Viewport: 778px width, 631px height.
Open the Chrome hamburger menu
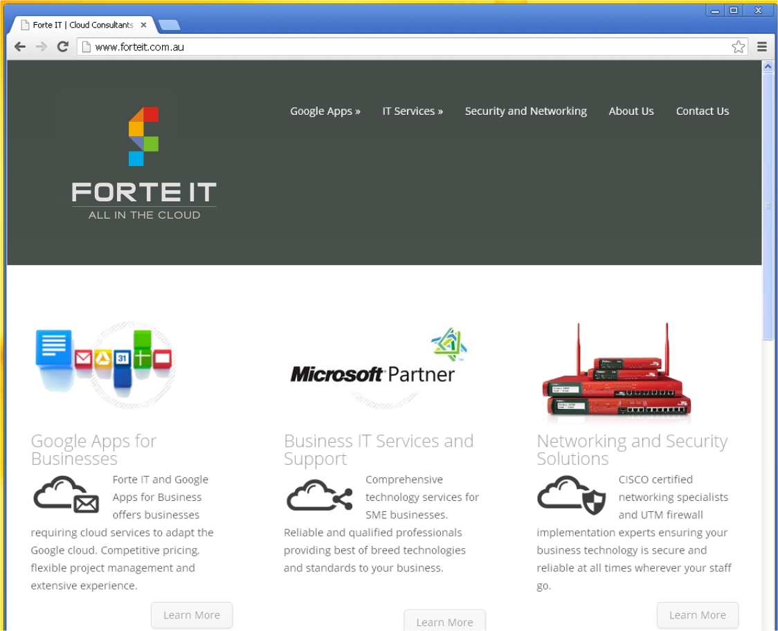point(762,47)
